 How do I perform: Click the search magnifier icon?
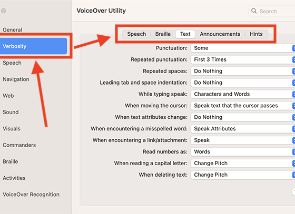[x=254, y=11]
